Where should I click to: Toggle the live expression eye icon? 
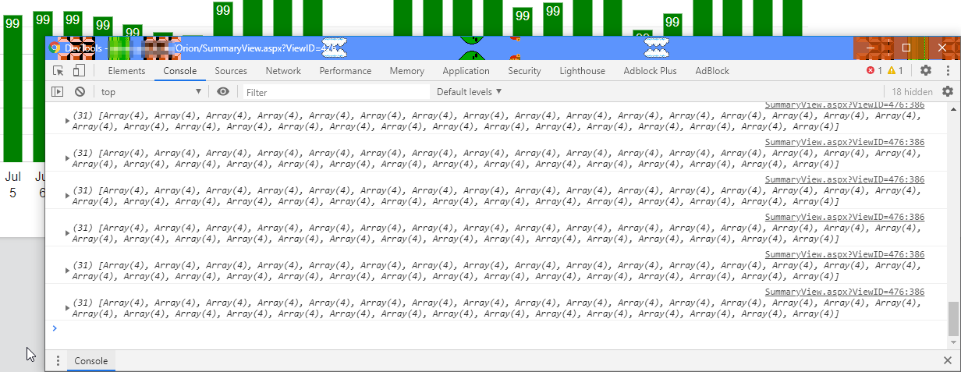click(223, 92)
